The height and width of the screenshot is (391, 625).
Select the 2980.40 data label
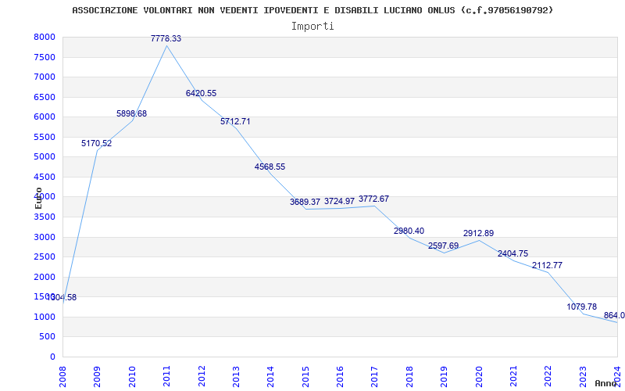coord(409,231)
